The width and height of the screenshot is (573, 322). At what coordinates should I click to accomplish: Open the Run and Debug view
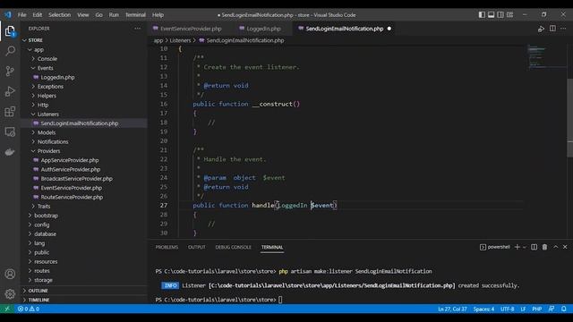pos(10,91)
